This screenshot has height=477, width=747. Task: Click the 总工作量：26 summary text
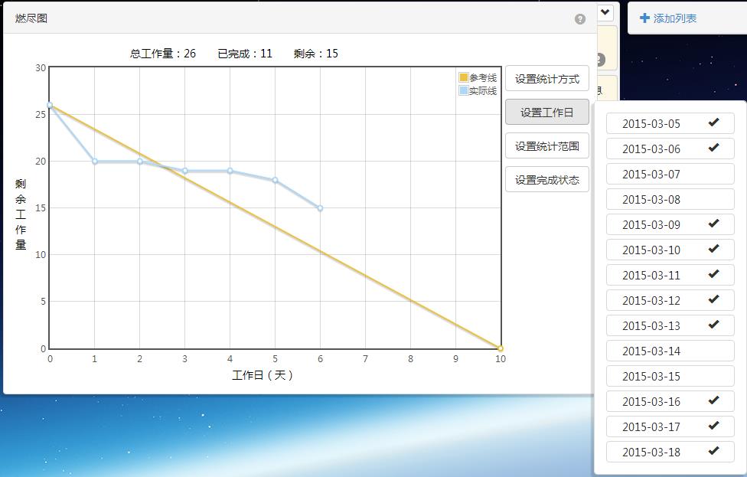click(163, 54)
